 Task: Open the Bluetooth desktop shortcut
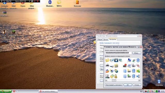50,3
